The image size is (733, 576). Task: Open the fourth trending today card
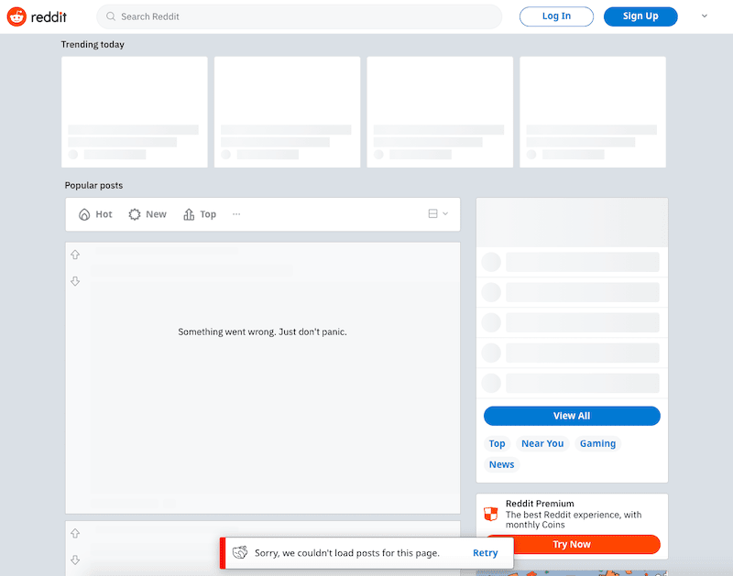593,112
